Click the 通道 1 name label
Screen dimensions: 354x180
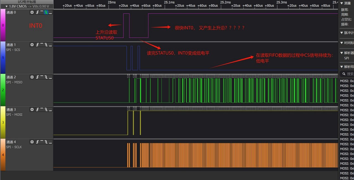[11, 45]
